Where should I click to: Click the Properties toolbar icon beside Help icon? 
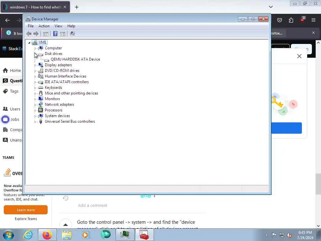tap(63, 34)
